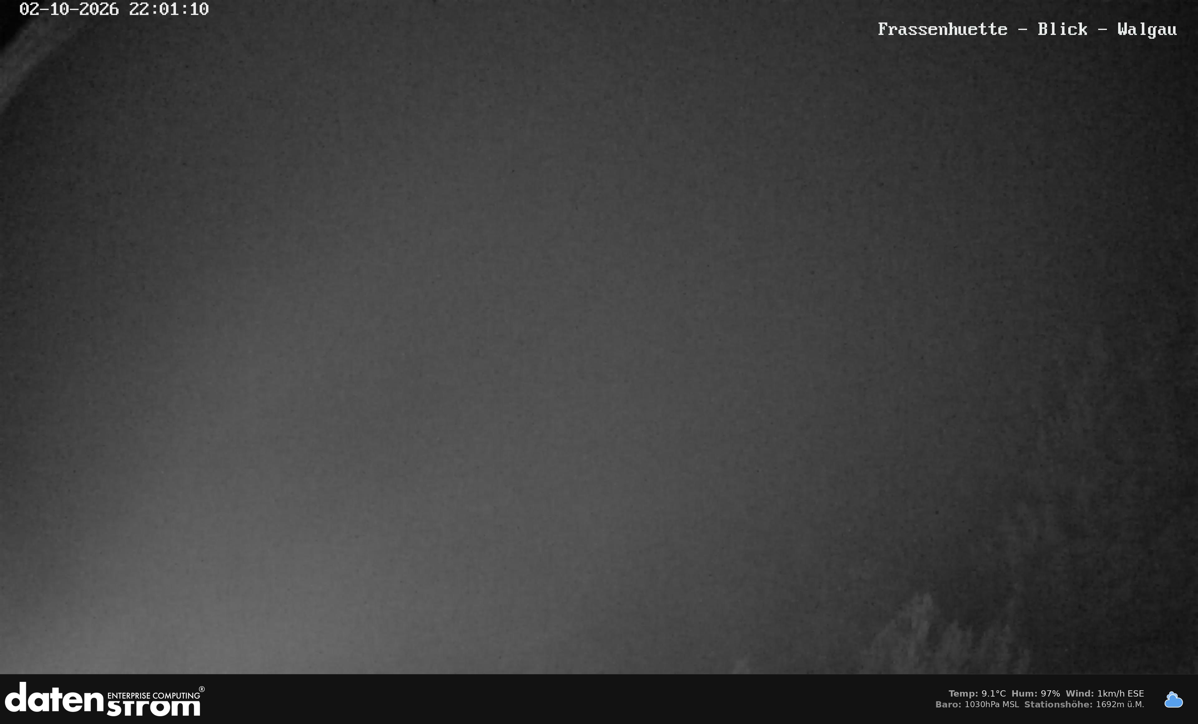Click the Baro: 1030hPa MSL reading
This screenshot has height=724, width=1198.
(977, 704)
